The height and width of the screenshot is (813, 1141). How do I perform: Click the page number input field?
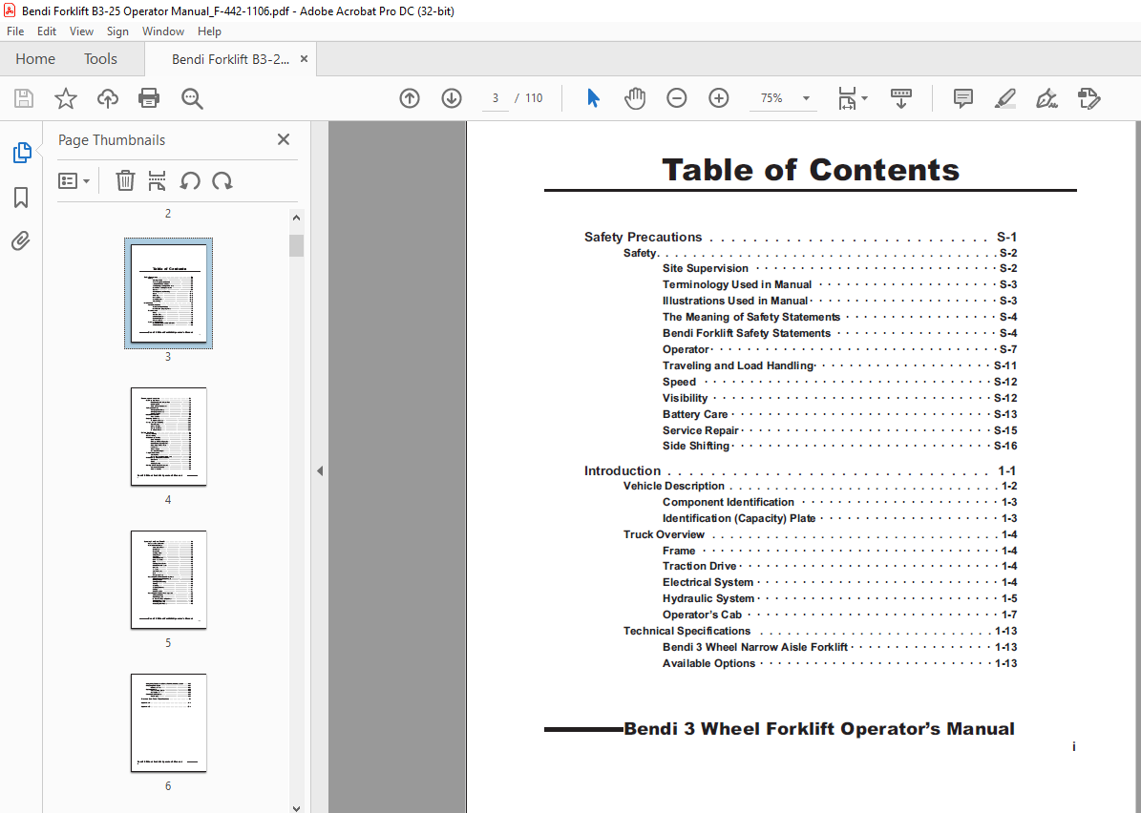pyautogui.click(x=496, y=98)
